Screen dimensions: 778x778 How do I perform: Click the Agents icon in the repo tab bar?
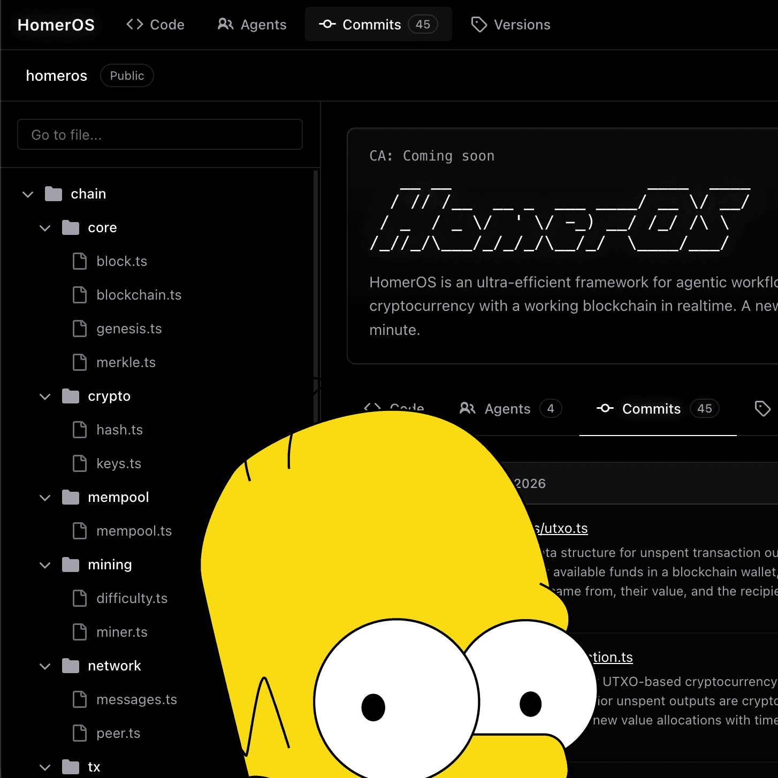467,408
